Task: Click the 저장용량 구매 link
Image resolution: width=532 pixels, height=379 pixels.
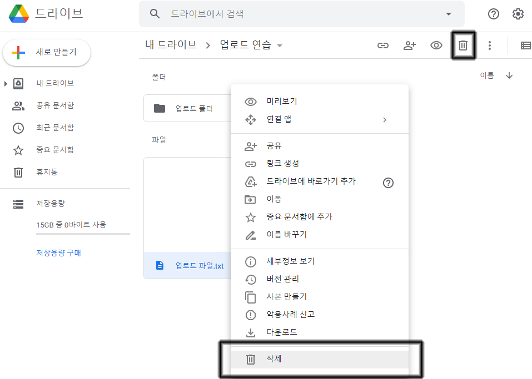Action: 59,253
